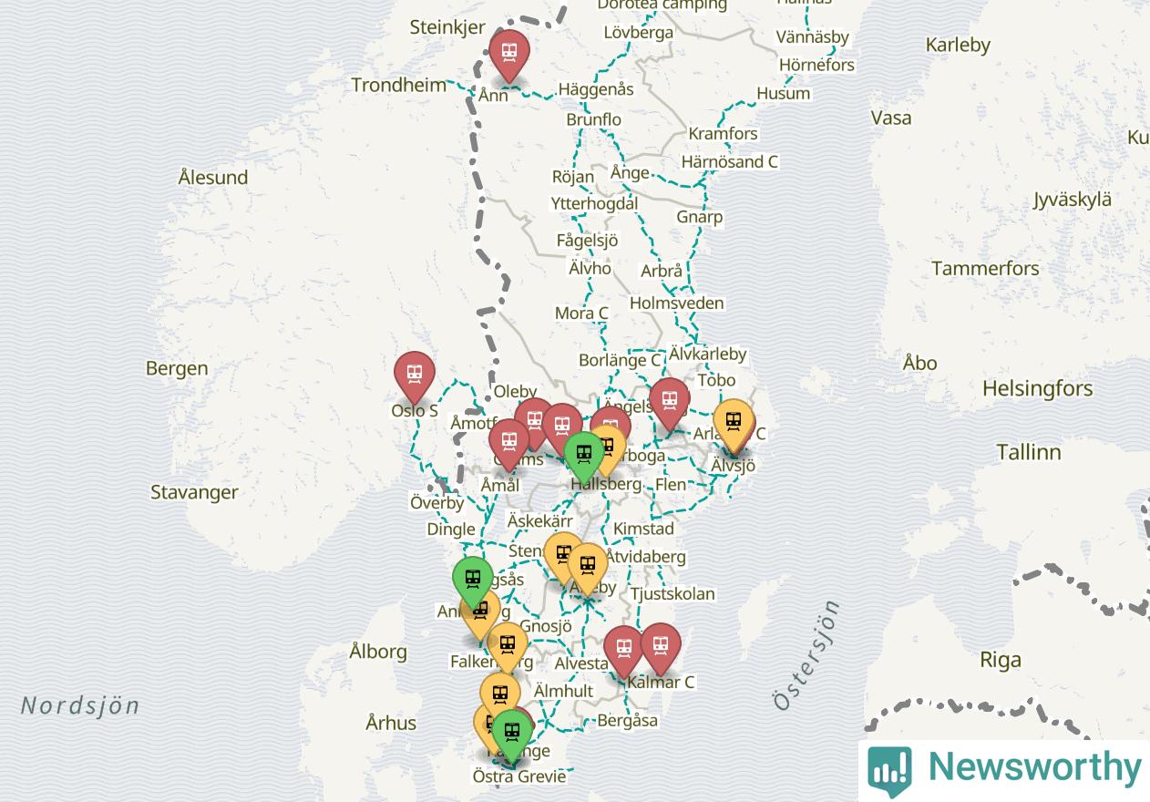Select the Häggenås station label
The image size is (1150, 802).
pos(596,89)
